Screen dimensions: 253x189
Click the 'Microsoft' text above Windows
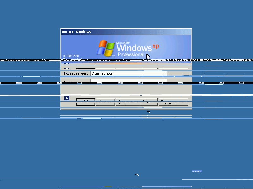[x=123, y=43]
